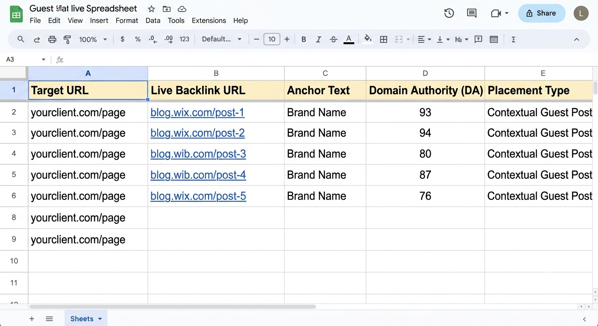Open blog.wix.com/post-2 link
Viewport: 598px width, 326px height.
tap(197, 133)
